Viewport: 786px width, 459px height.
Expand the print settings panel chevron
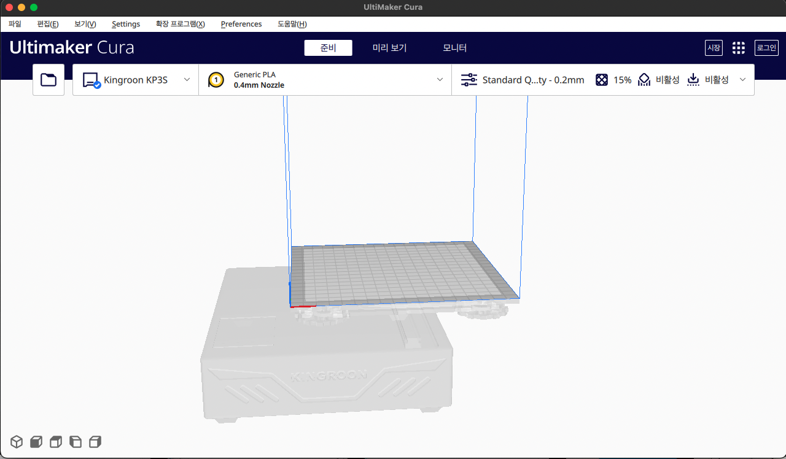[742, 79]
